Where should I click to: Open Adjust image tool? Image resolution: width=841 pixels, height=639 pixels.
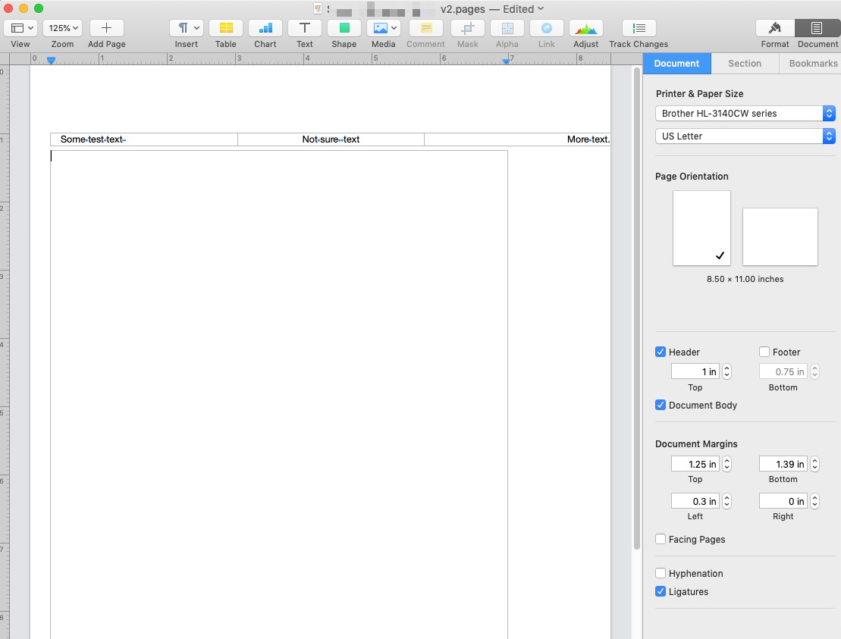pyautogui.click(x=585, y=29)
